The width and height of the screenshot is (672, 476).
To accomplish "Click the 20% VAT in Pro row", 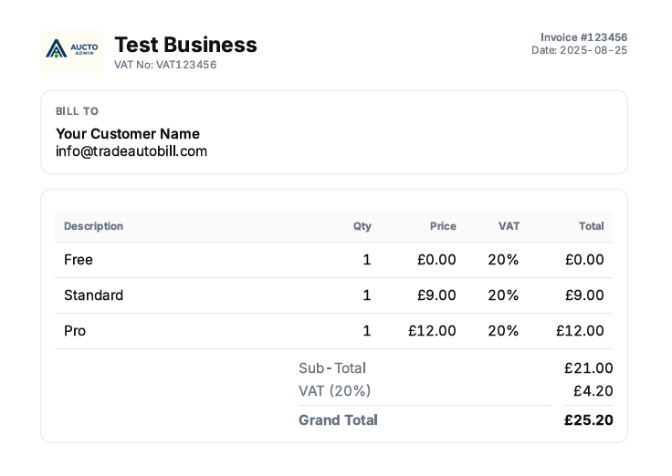I will (x=504, y=330).
